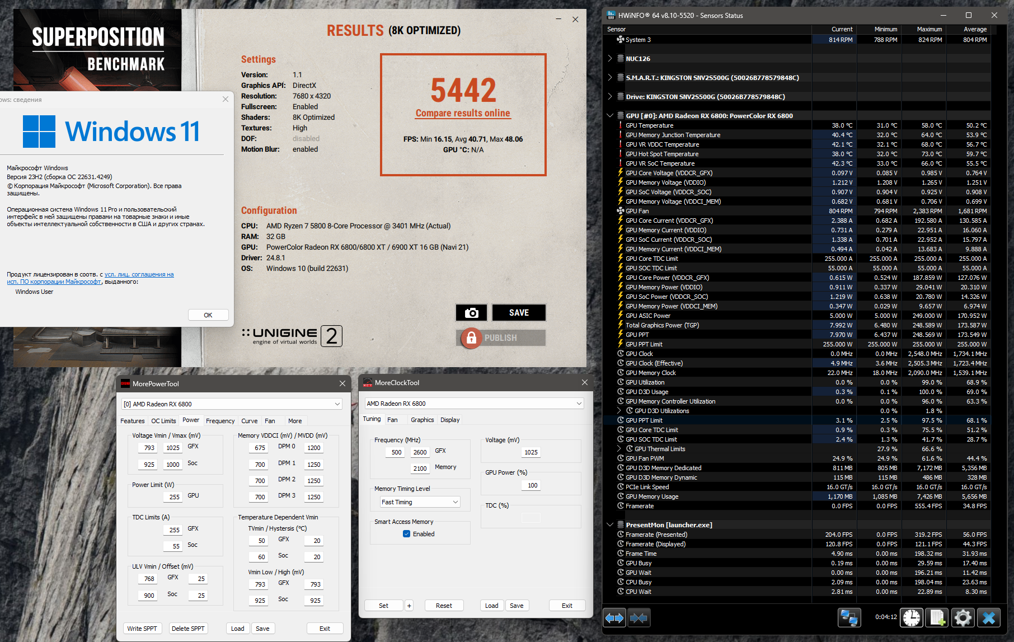The width and height of the screenshot is (1014, 642).
Task: Open the Compare results online link
Action: point(463,113)
